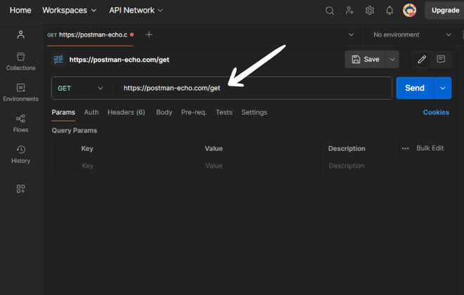The image size is (464, 295).
Task: Open notifications bell icon
Action: 389,11
